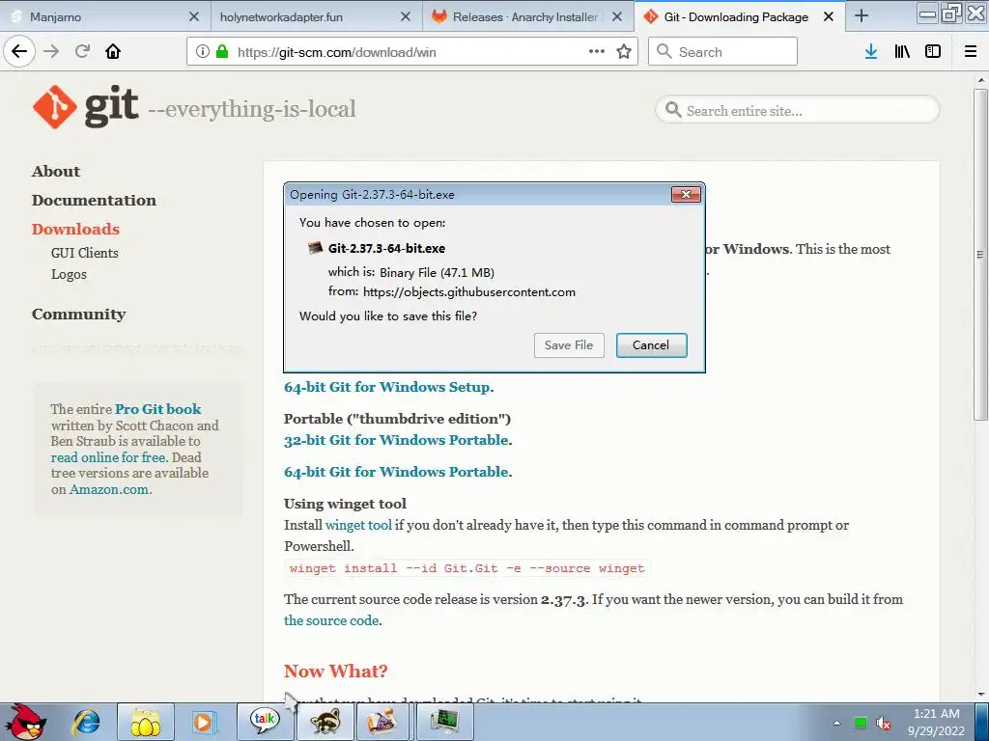This screenshot has width=989, height=741.
Task: Click 64-bit Git for Windows Portable link
Action: tap(396, 472)
